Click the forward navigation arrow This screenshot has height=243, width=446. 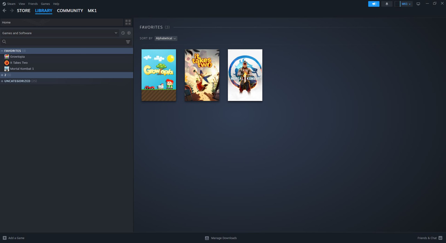[x=12, y=10]
